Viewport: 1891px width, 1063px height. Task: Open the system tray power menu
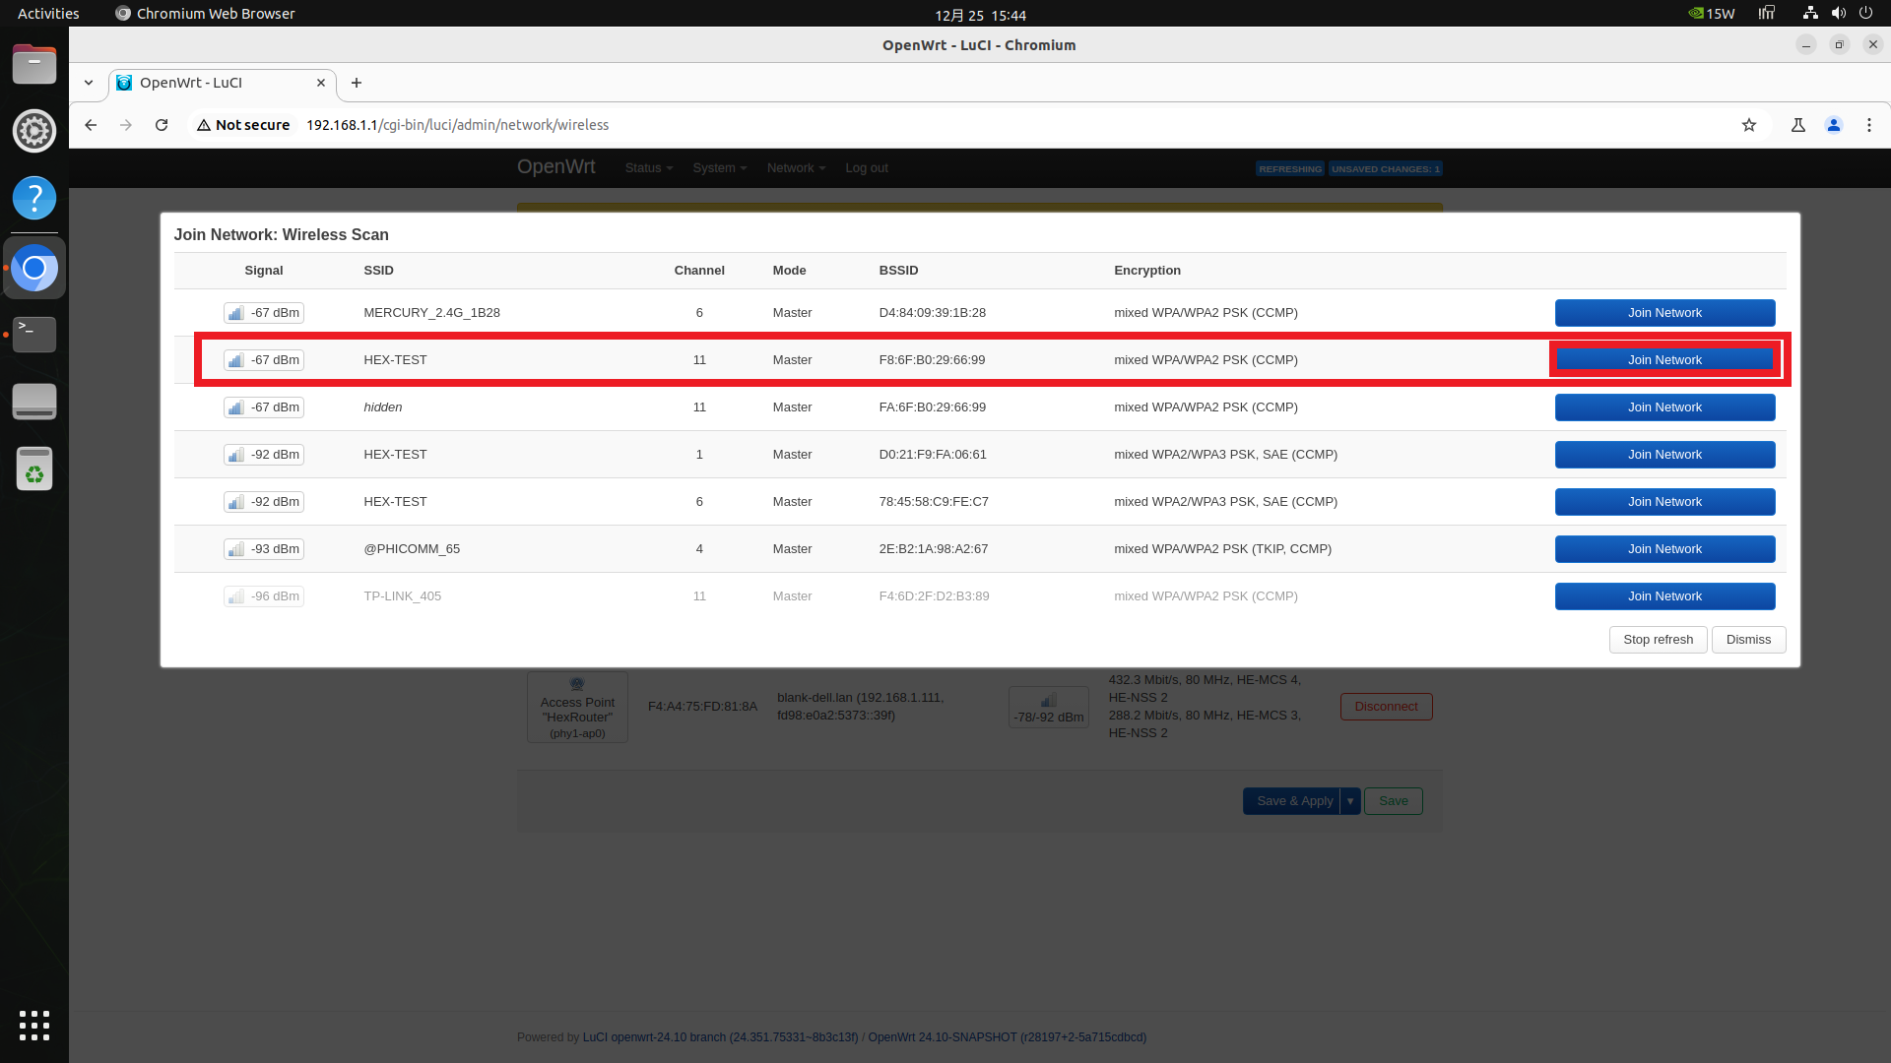pyautogui.click(x=1864, y=14)
